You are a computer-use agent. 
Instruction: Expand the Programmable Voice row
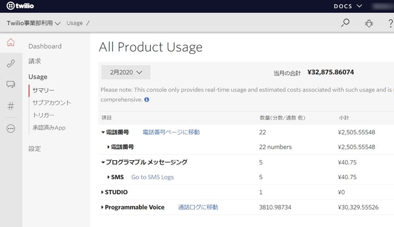(x=102, y=207)
